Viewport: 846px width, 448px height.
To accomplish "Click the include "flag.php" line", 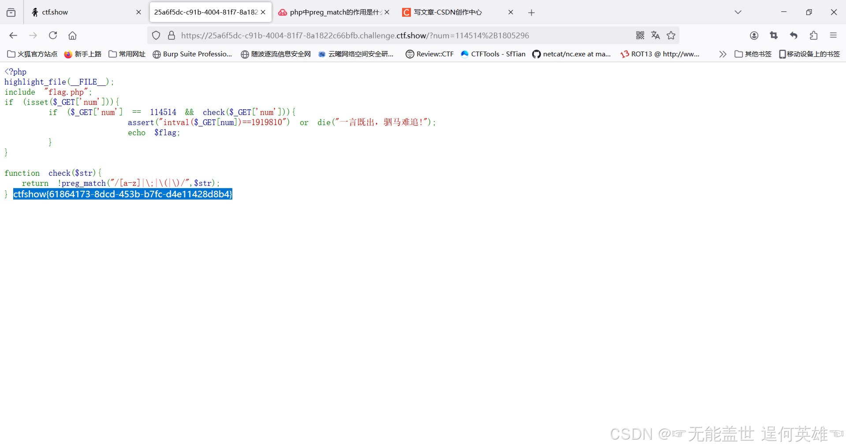I will tap(48, 92).
